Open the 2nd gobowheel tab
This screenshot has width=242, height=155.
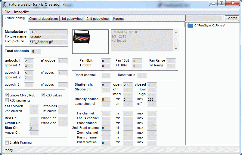pos(98,19)
